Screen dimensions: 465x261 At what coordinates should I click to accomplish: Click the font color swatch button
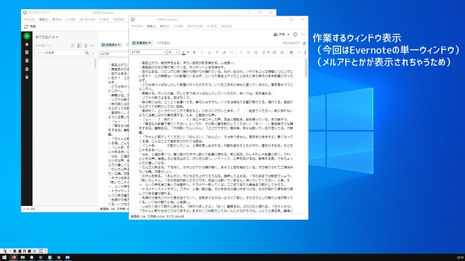coord(184,52)
